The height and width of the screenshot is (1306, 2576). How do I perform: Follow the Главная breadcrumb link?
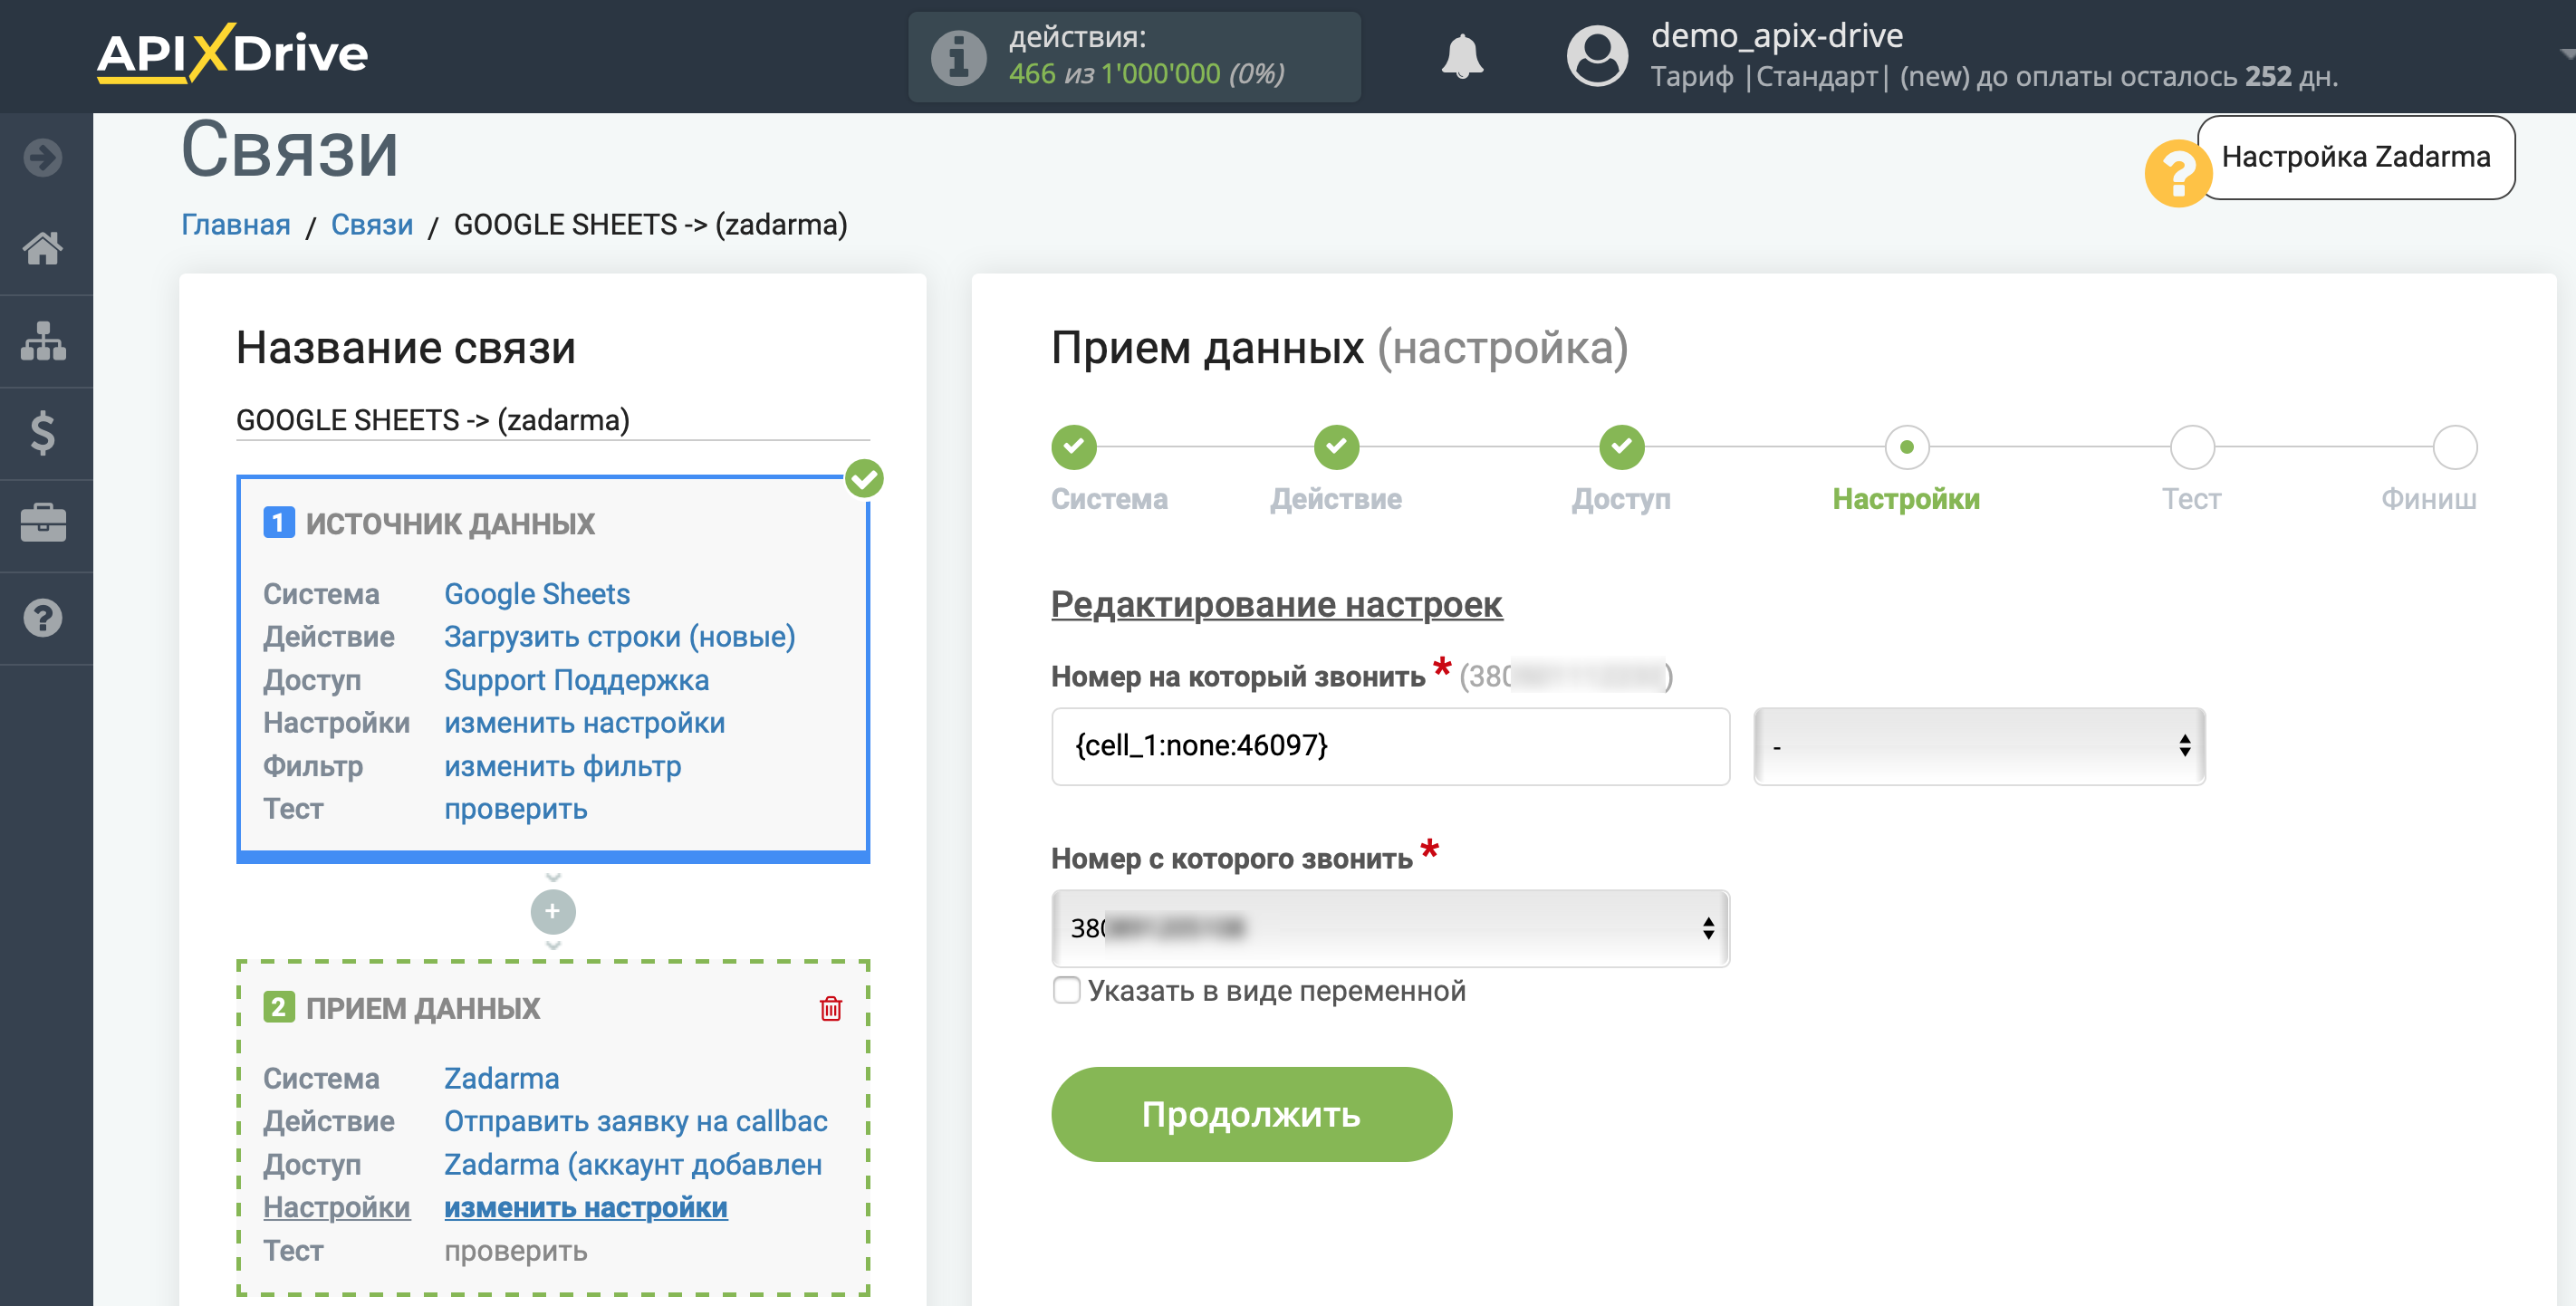tap(236, 224)
